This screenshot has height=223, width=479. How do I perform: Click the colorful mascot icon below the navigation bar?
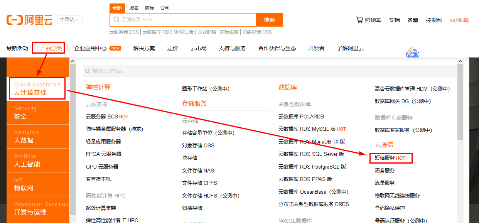pyautogui.click(x=412, y=52)
